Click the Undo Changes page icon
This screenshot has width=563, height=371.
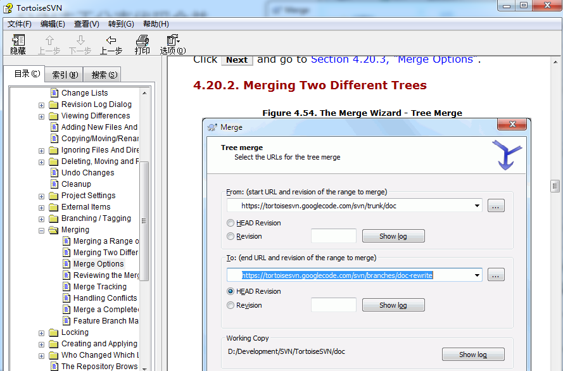pyautogui.click(x=54, y=173)
